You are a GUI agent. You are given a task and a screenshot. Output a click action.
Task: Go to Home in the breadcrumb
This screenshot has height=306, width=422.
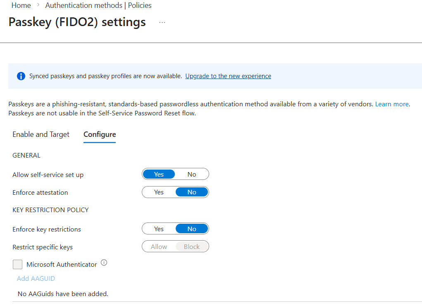coord(21,5)
